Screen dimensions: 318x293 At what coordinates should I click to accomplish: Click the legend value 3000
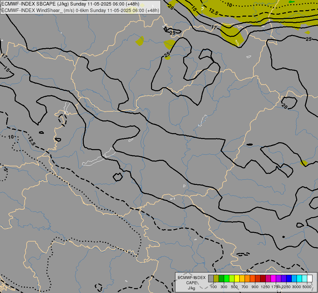pyautogui.click(x=297, y=287)
